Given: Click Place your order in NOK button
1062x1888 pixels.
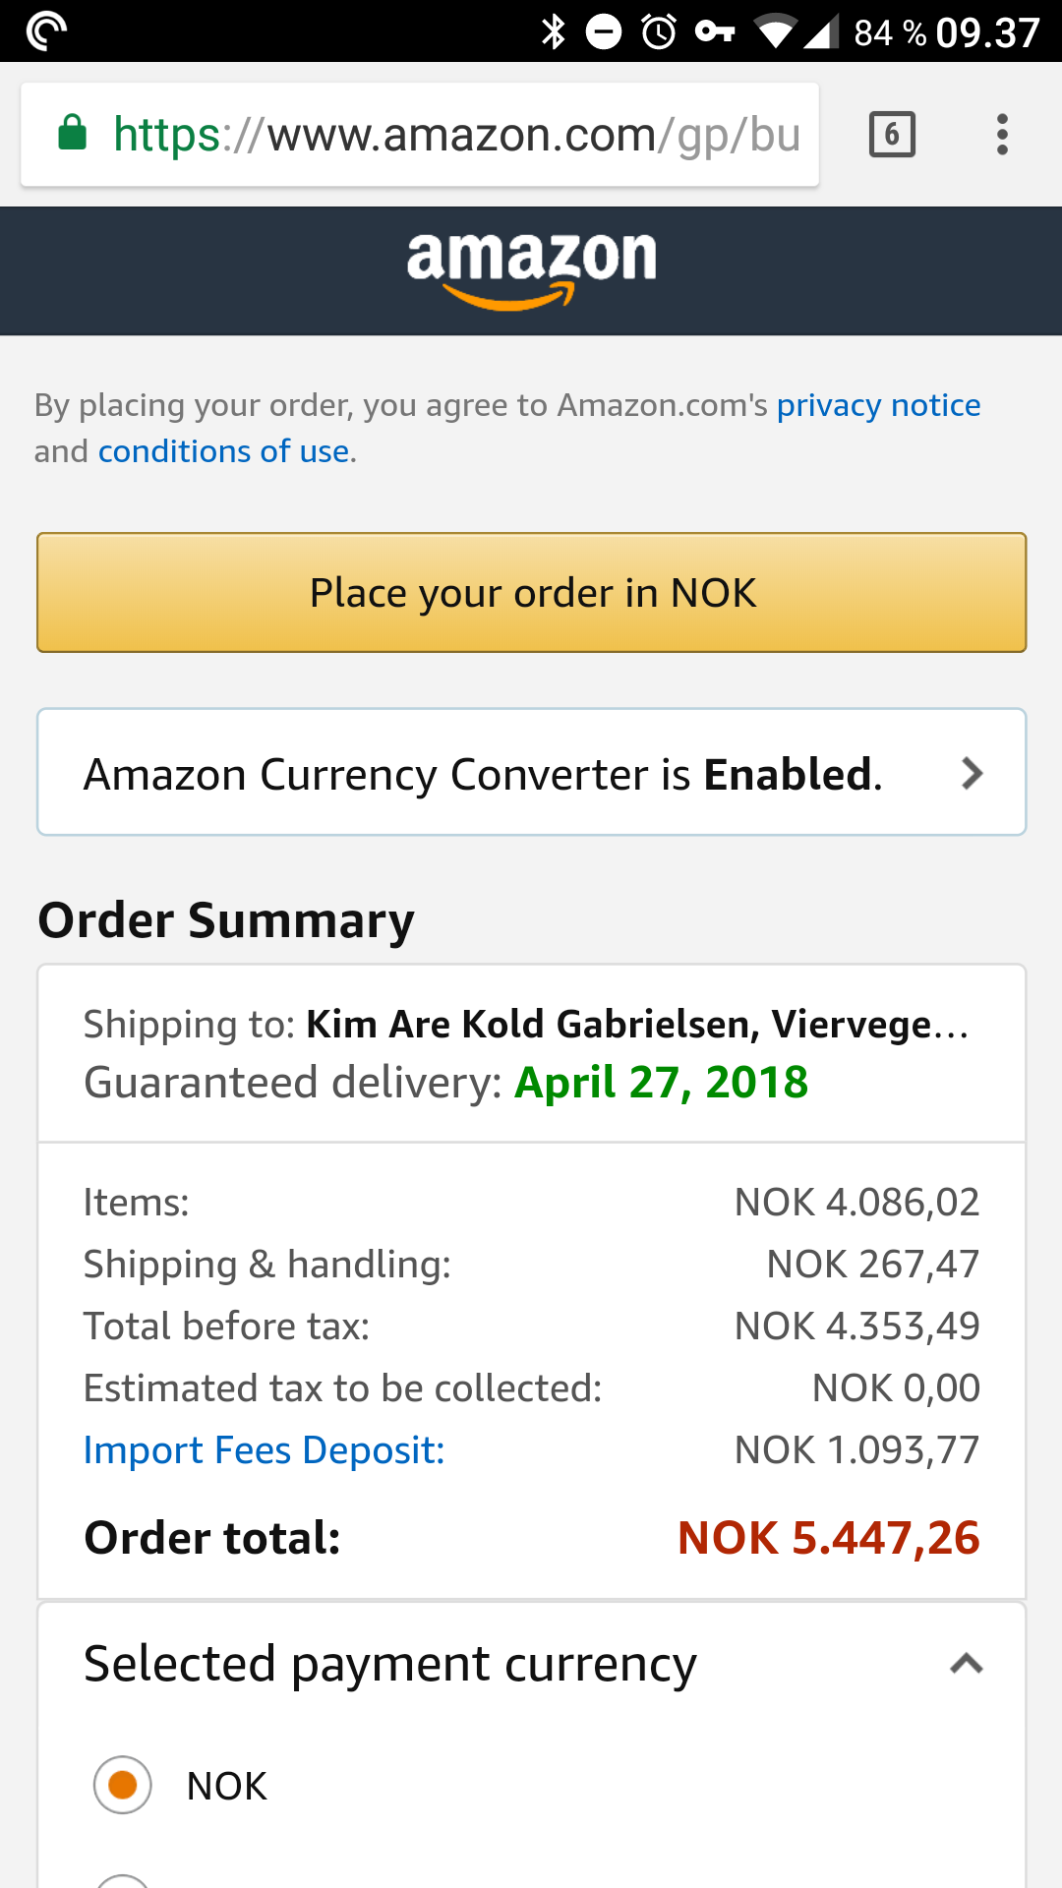Looking at the screenshot, I should 531,592.
